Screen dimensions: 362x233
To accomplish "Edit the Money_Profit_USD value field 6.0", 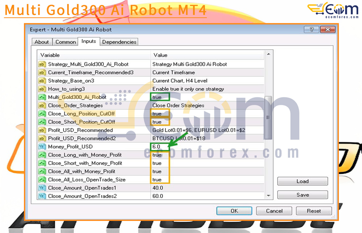I will point(159,147).
